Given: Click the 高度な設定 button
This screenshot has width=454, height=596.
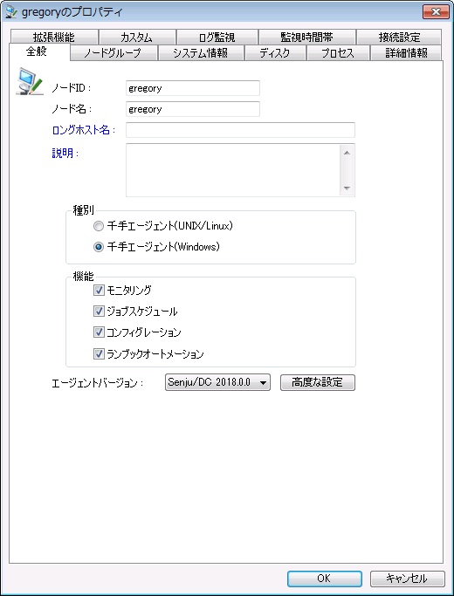Looking at the screenshot, I should pos(318,382).
